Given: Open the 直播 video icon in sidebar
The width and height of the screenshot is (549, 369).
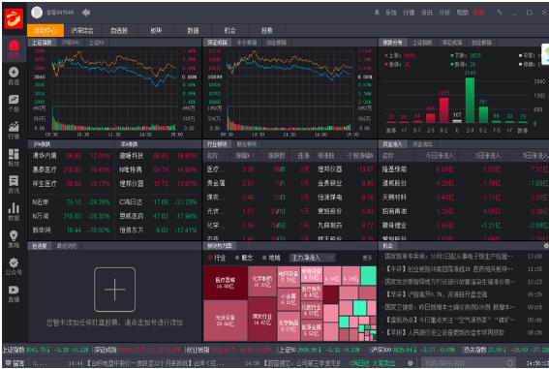Looking at the screenshot, I should [14, 293].
